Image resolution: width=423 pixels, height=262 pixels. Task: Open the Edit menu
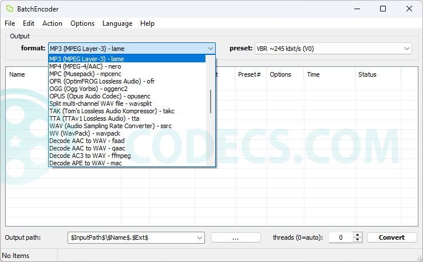point(28,23)
